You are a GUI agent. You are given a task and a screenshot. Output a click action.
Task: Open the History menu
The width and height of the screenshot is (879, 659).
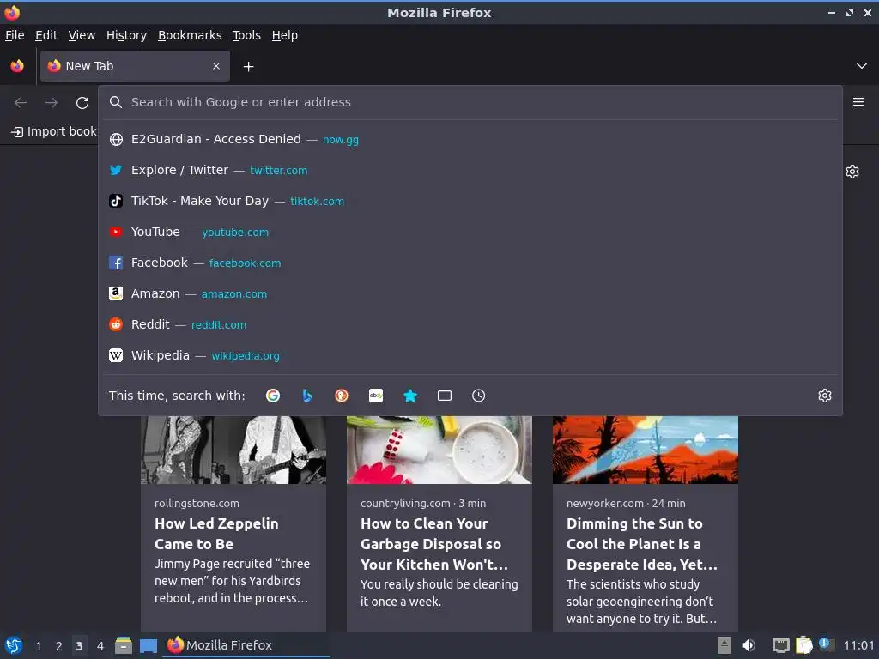(127, 35)
